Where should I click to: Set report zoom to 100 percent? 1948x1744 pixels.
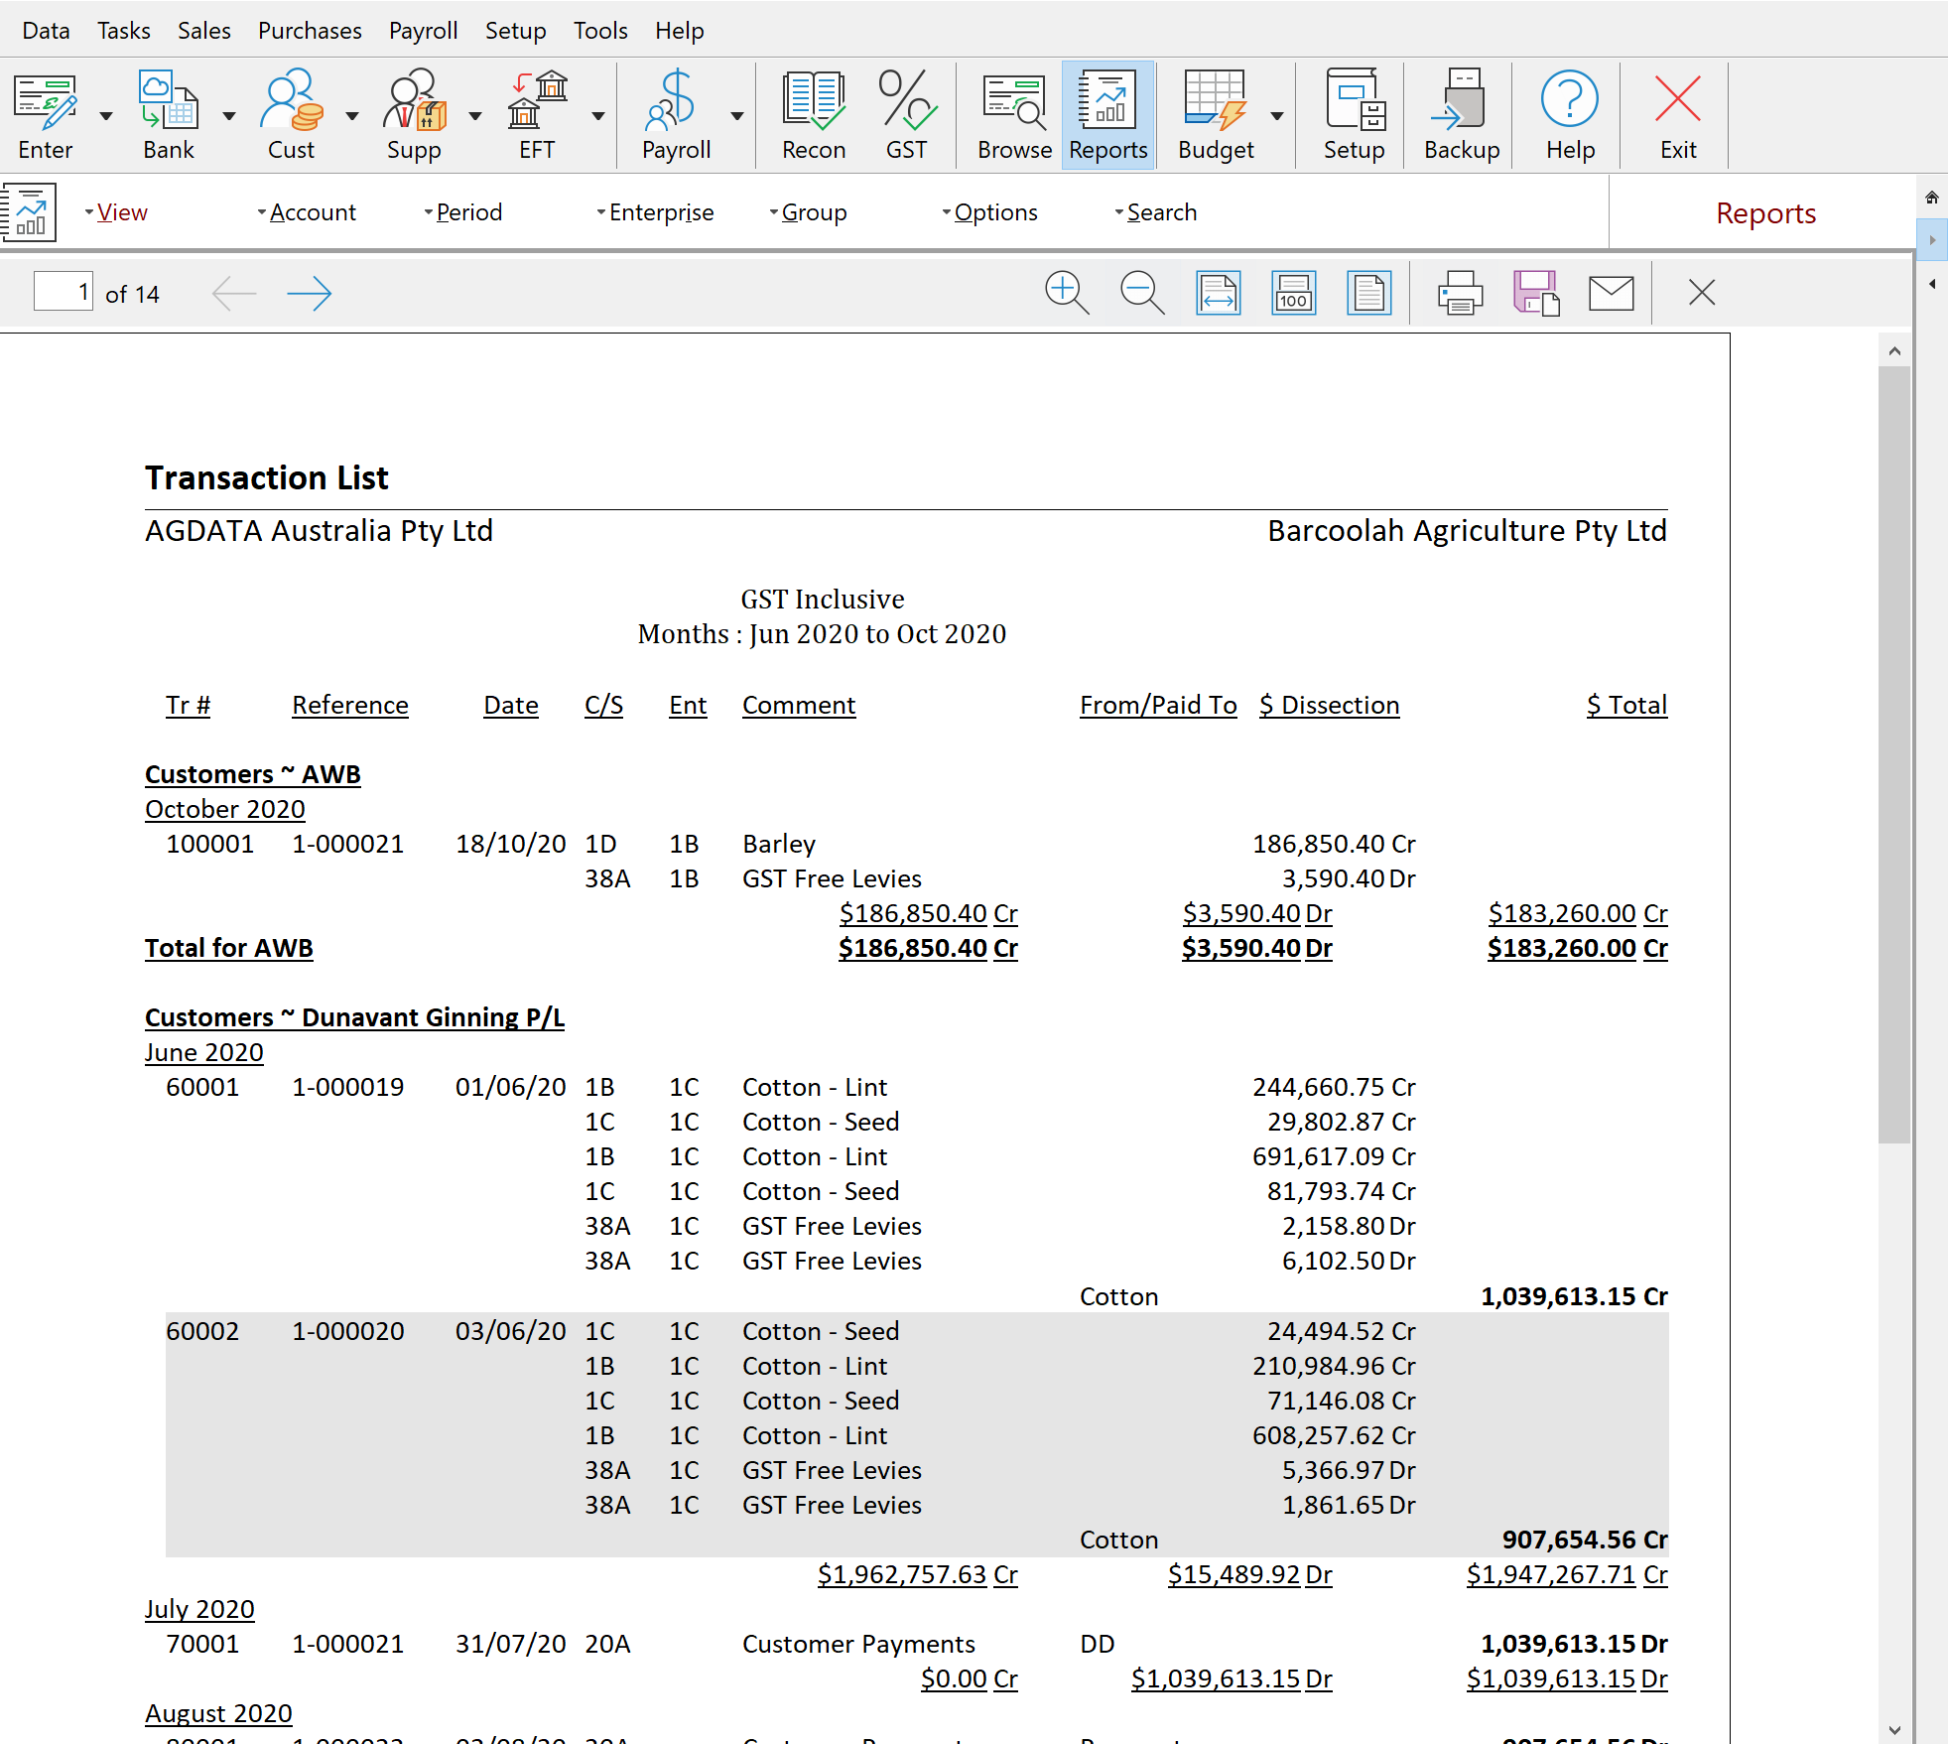(x=1293, y=293)
